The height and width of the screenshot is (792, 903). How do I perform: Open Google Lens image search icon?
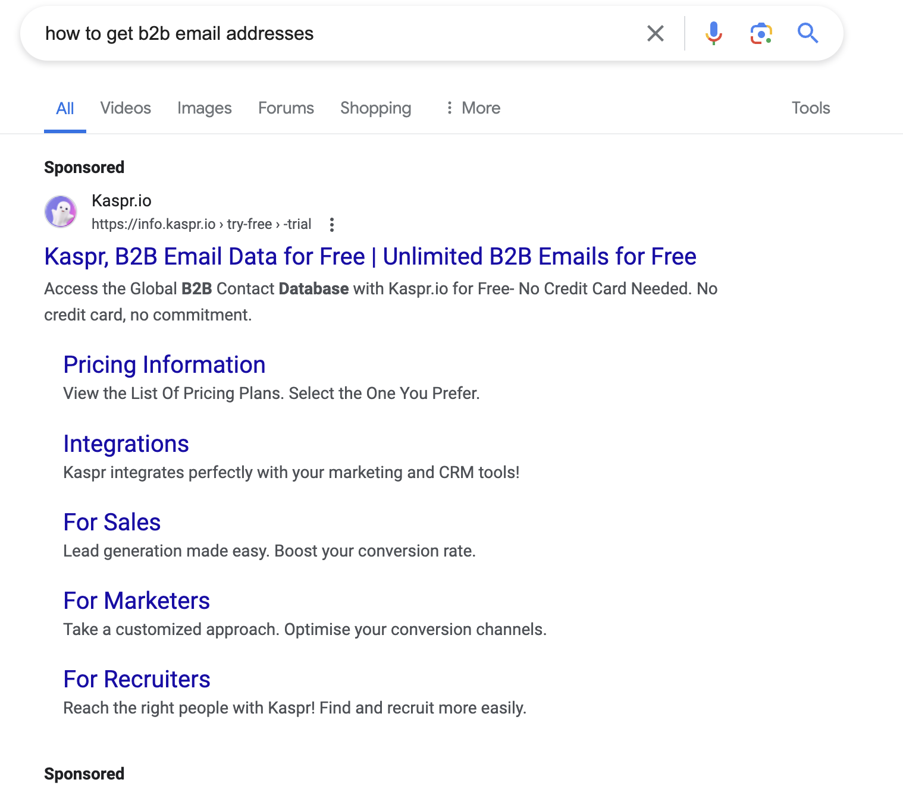pos(761,33)
